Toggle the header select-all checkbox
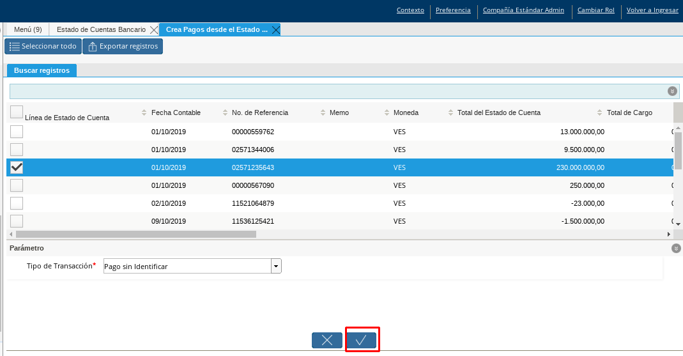 pyautogui.click(x=17, y=112)
